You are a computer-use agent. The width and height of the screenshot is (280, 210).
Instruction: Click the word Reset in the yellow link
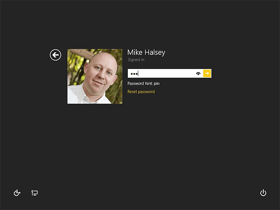pos(132,91)
